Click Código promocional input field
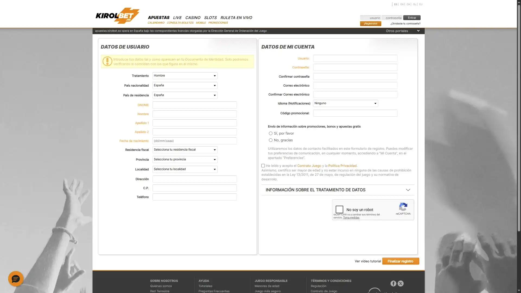This screenshot has height=293, width=521. point(355,113)
